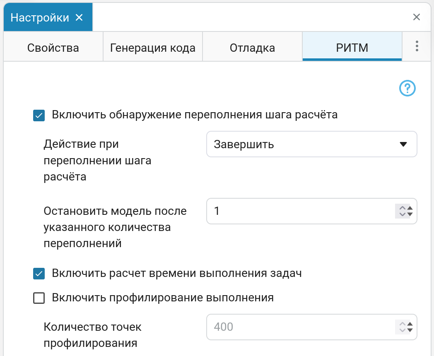Switch to the Генерация кода tab
Image resolution: width=434 pixels, height=356 pixels.
tap(153, 47)
